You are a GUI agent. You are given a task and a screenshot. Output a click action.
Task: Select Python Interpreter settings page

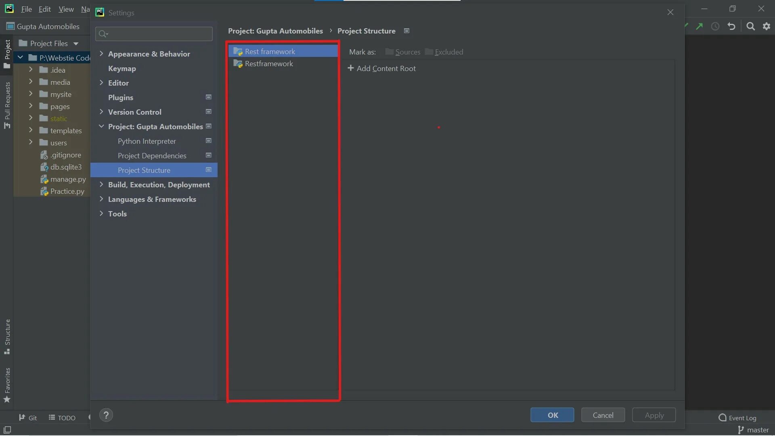coord(147,141)
